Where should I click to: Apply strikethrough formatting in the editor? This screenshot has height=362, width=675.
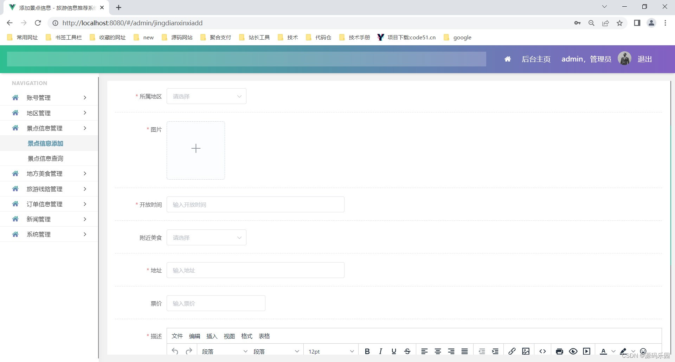tap(407, 351)
